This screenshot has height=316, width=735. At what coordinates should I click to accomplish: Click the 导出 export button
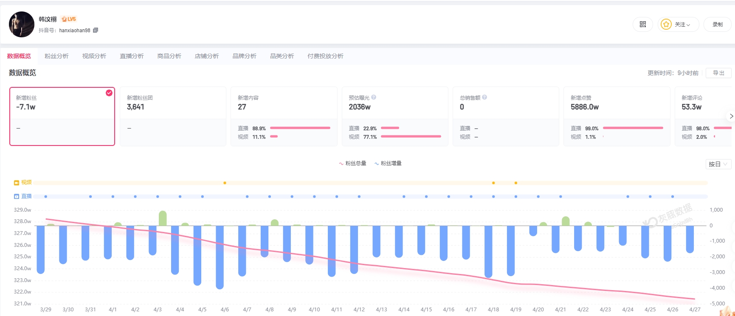coord(718,73)
